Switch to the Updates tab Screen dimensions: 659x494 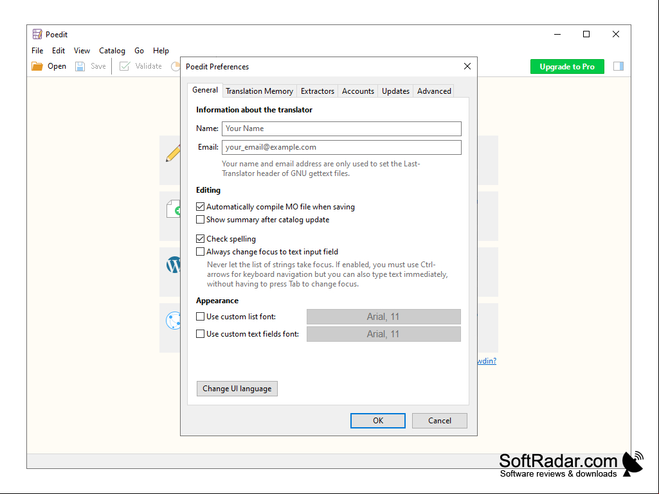coord(395,91)
